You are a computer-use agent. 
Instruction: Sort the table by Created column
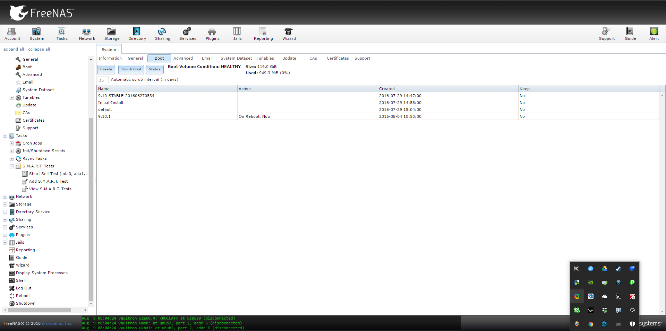click(x=448, y=89)
